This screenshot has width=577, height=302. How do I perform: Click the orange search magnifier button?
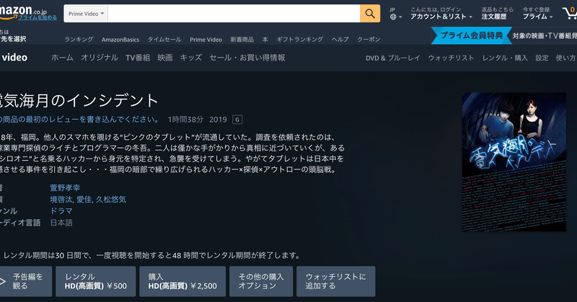370,14
